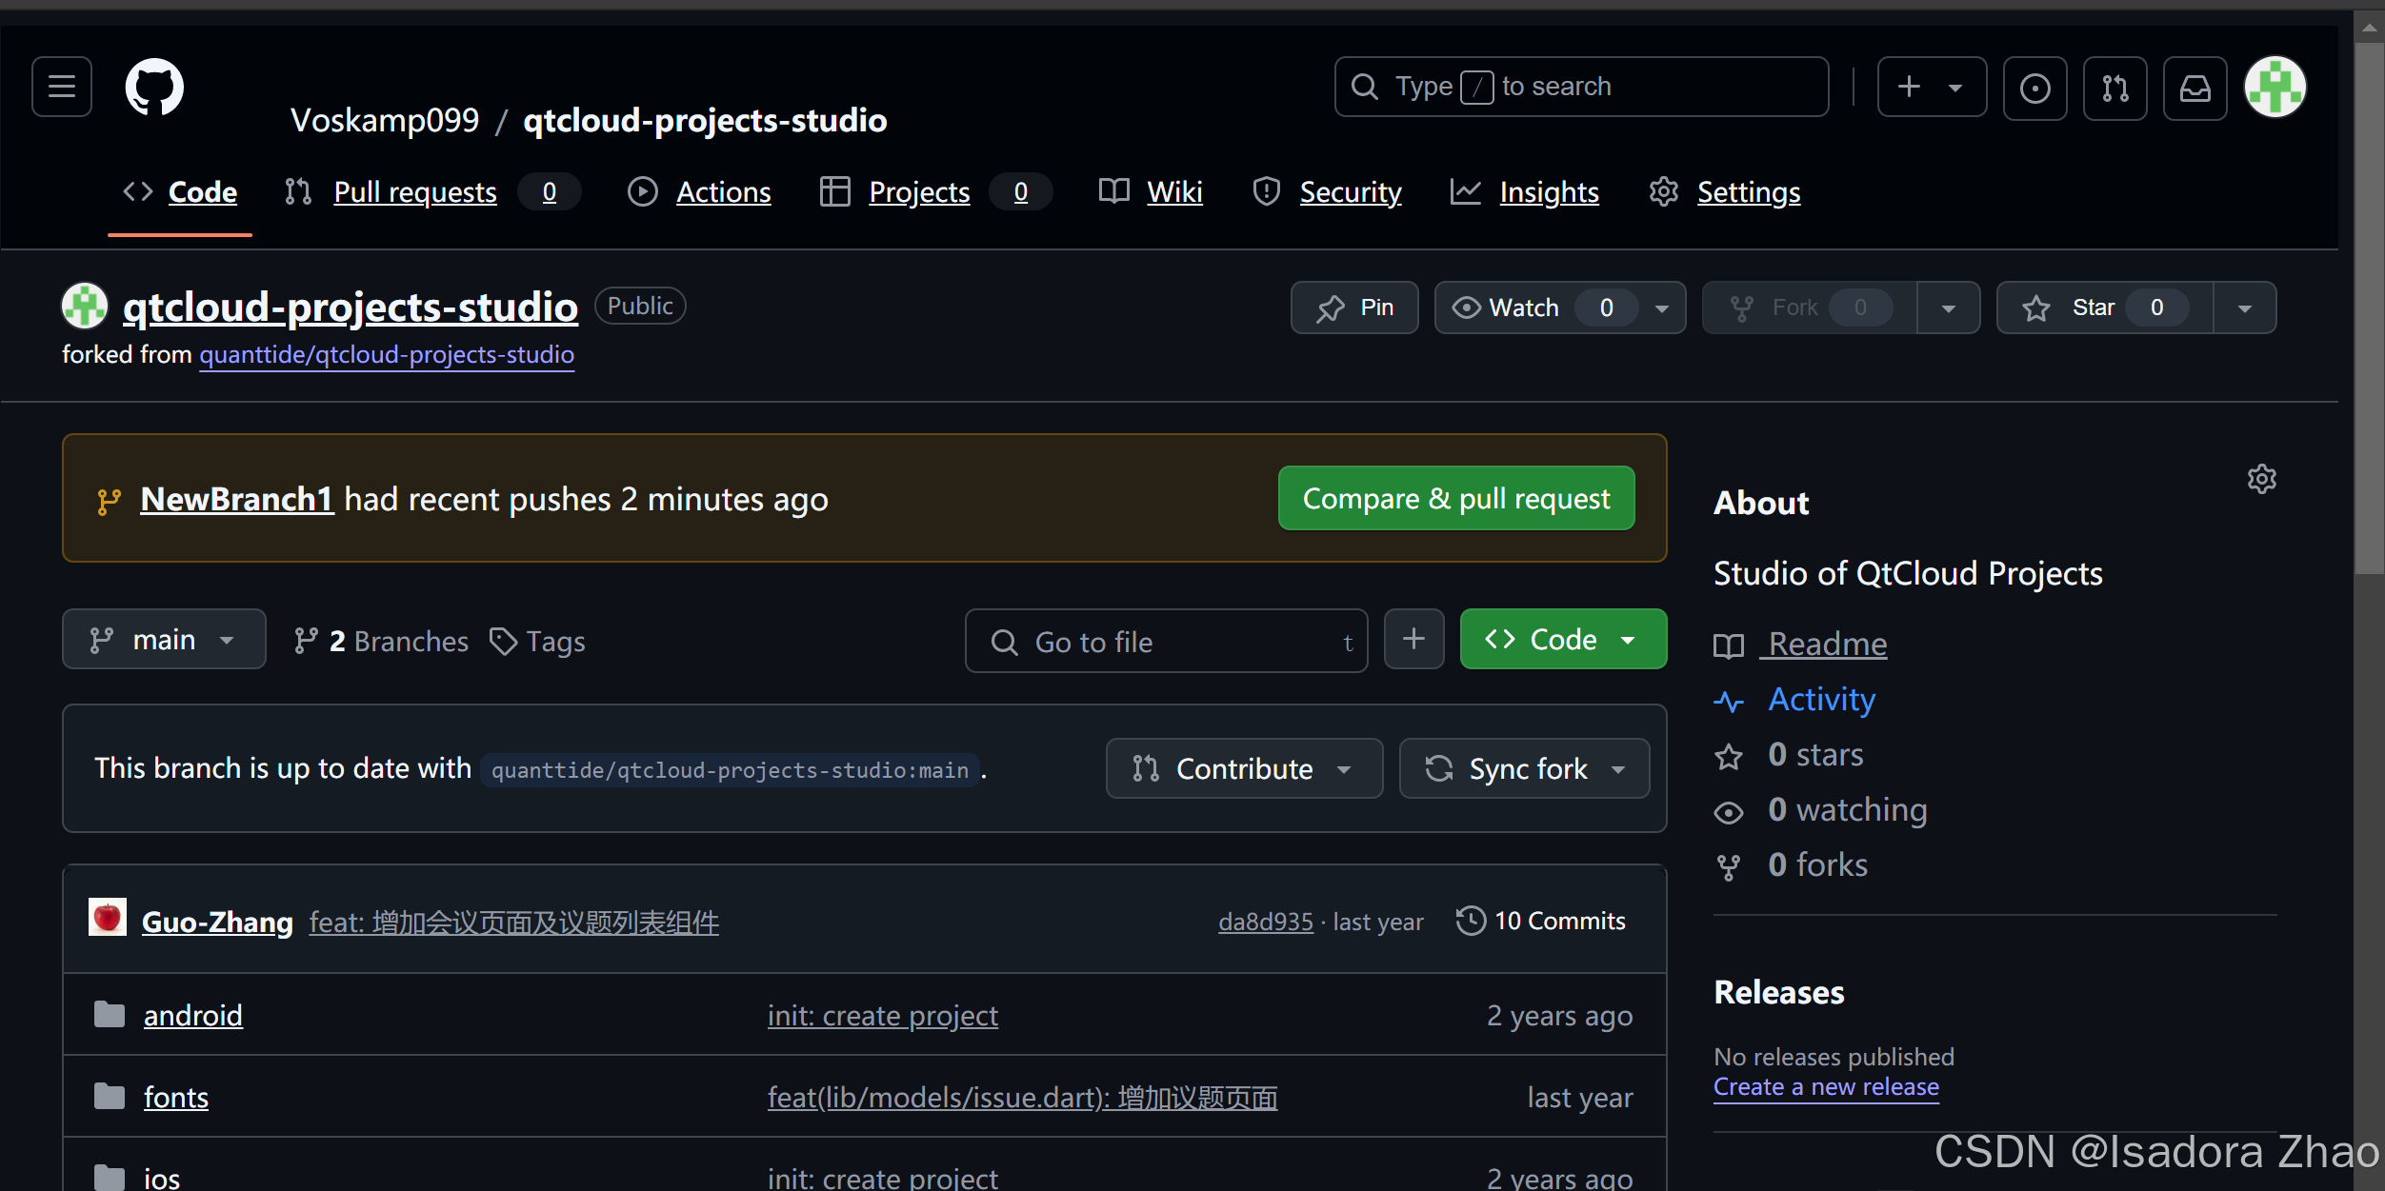Open the Sync fork dropdown

pyautogui.click(x=1524, y=768)
